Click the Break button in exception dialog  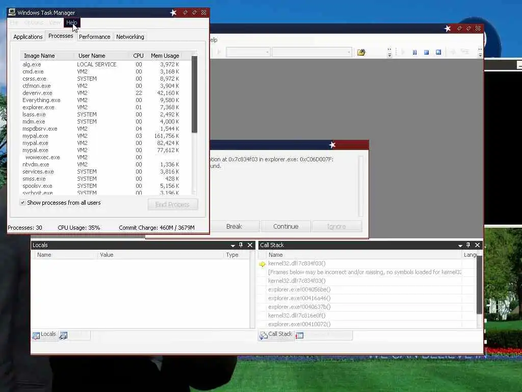pos(234,226)
